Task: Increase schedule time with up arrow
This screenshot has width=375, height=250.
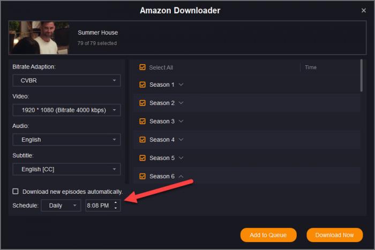Action: click(116, 203)
